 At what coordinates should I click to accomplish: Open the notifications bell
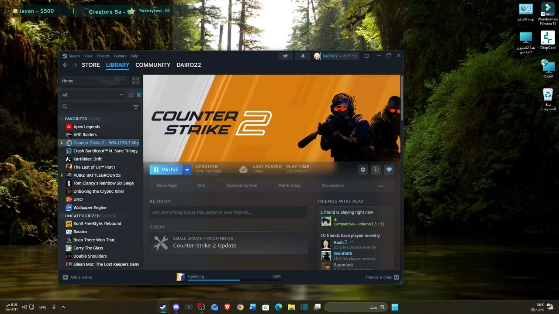[x=303, y=56]
